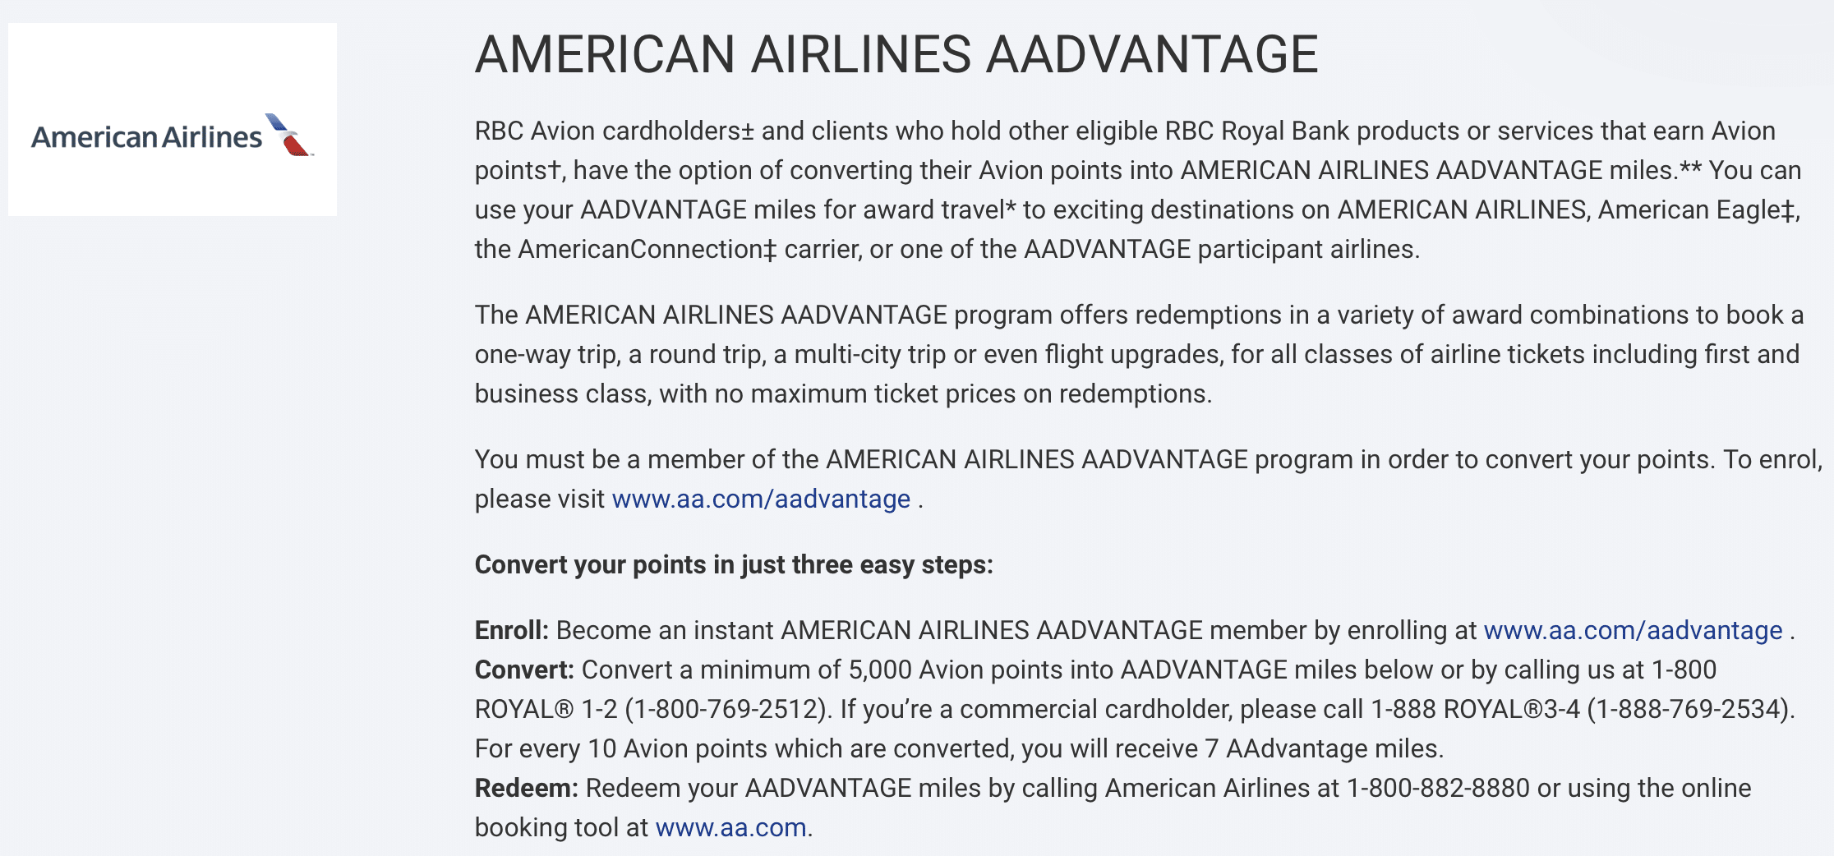This screenshot has width=1834, height=856.
Task: Click the paragraph about one-way and round trips
Action: coord(1137,355)
